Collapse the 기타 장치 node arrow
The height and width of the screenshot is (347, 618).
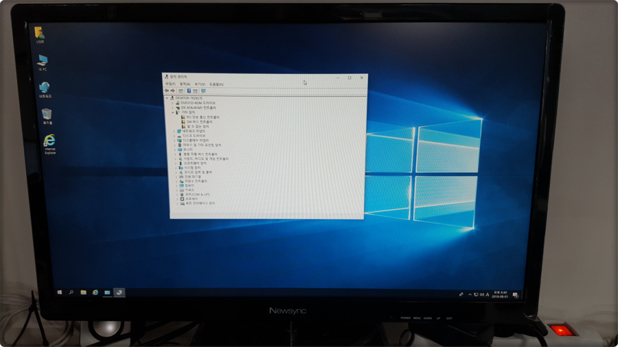172,112
